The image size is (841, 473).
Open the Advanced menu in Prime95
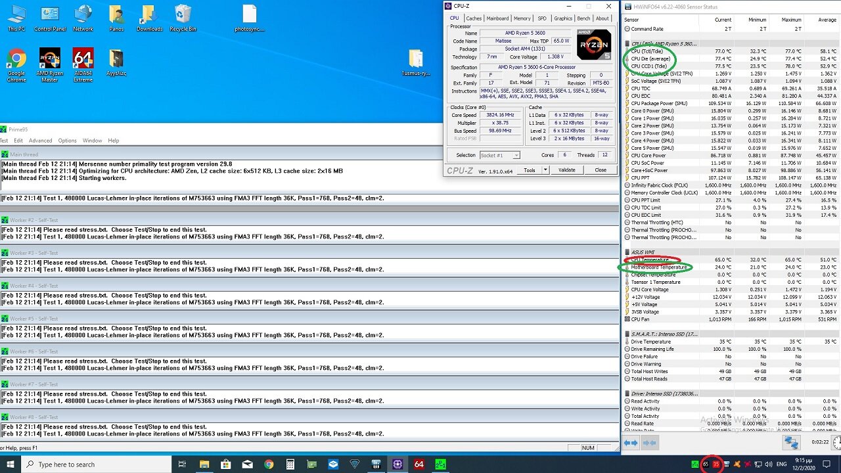(x=40, y=141)
